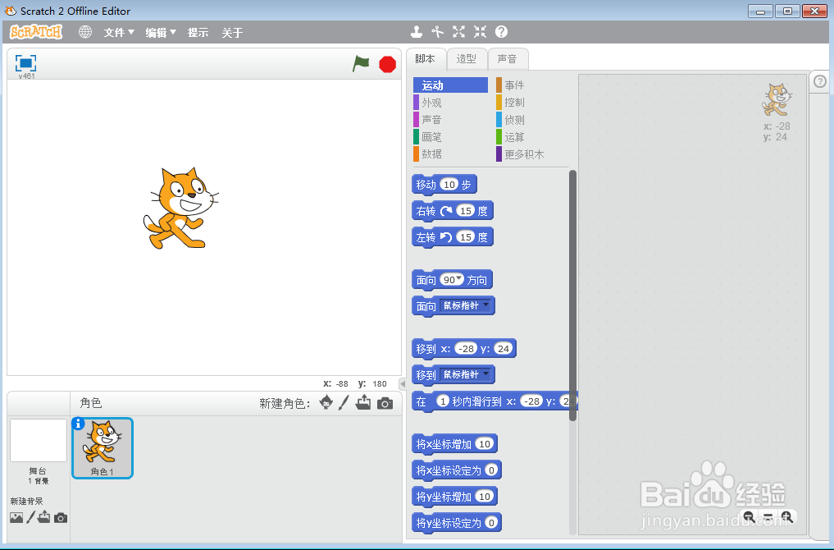
Task: Paint a new sprite with the brush icon
Action: coord(343,404)
